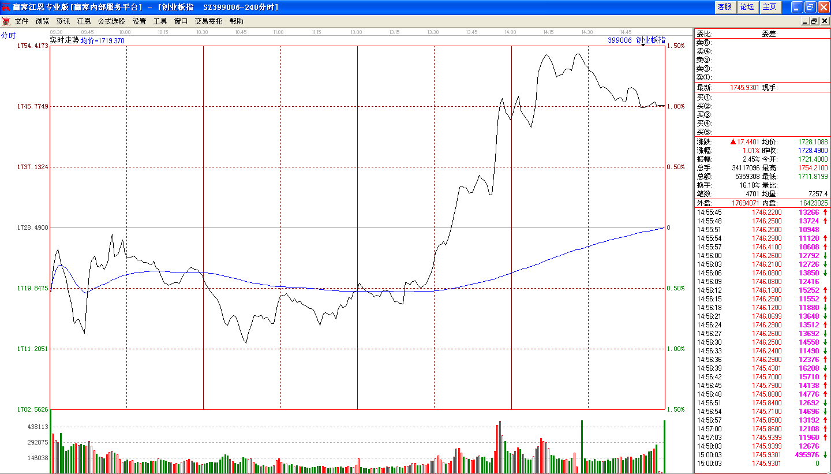Select the 买① order row

click(762, 98)
